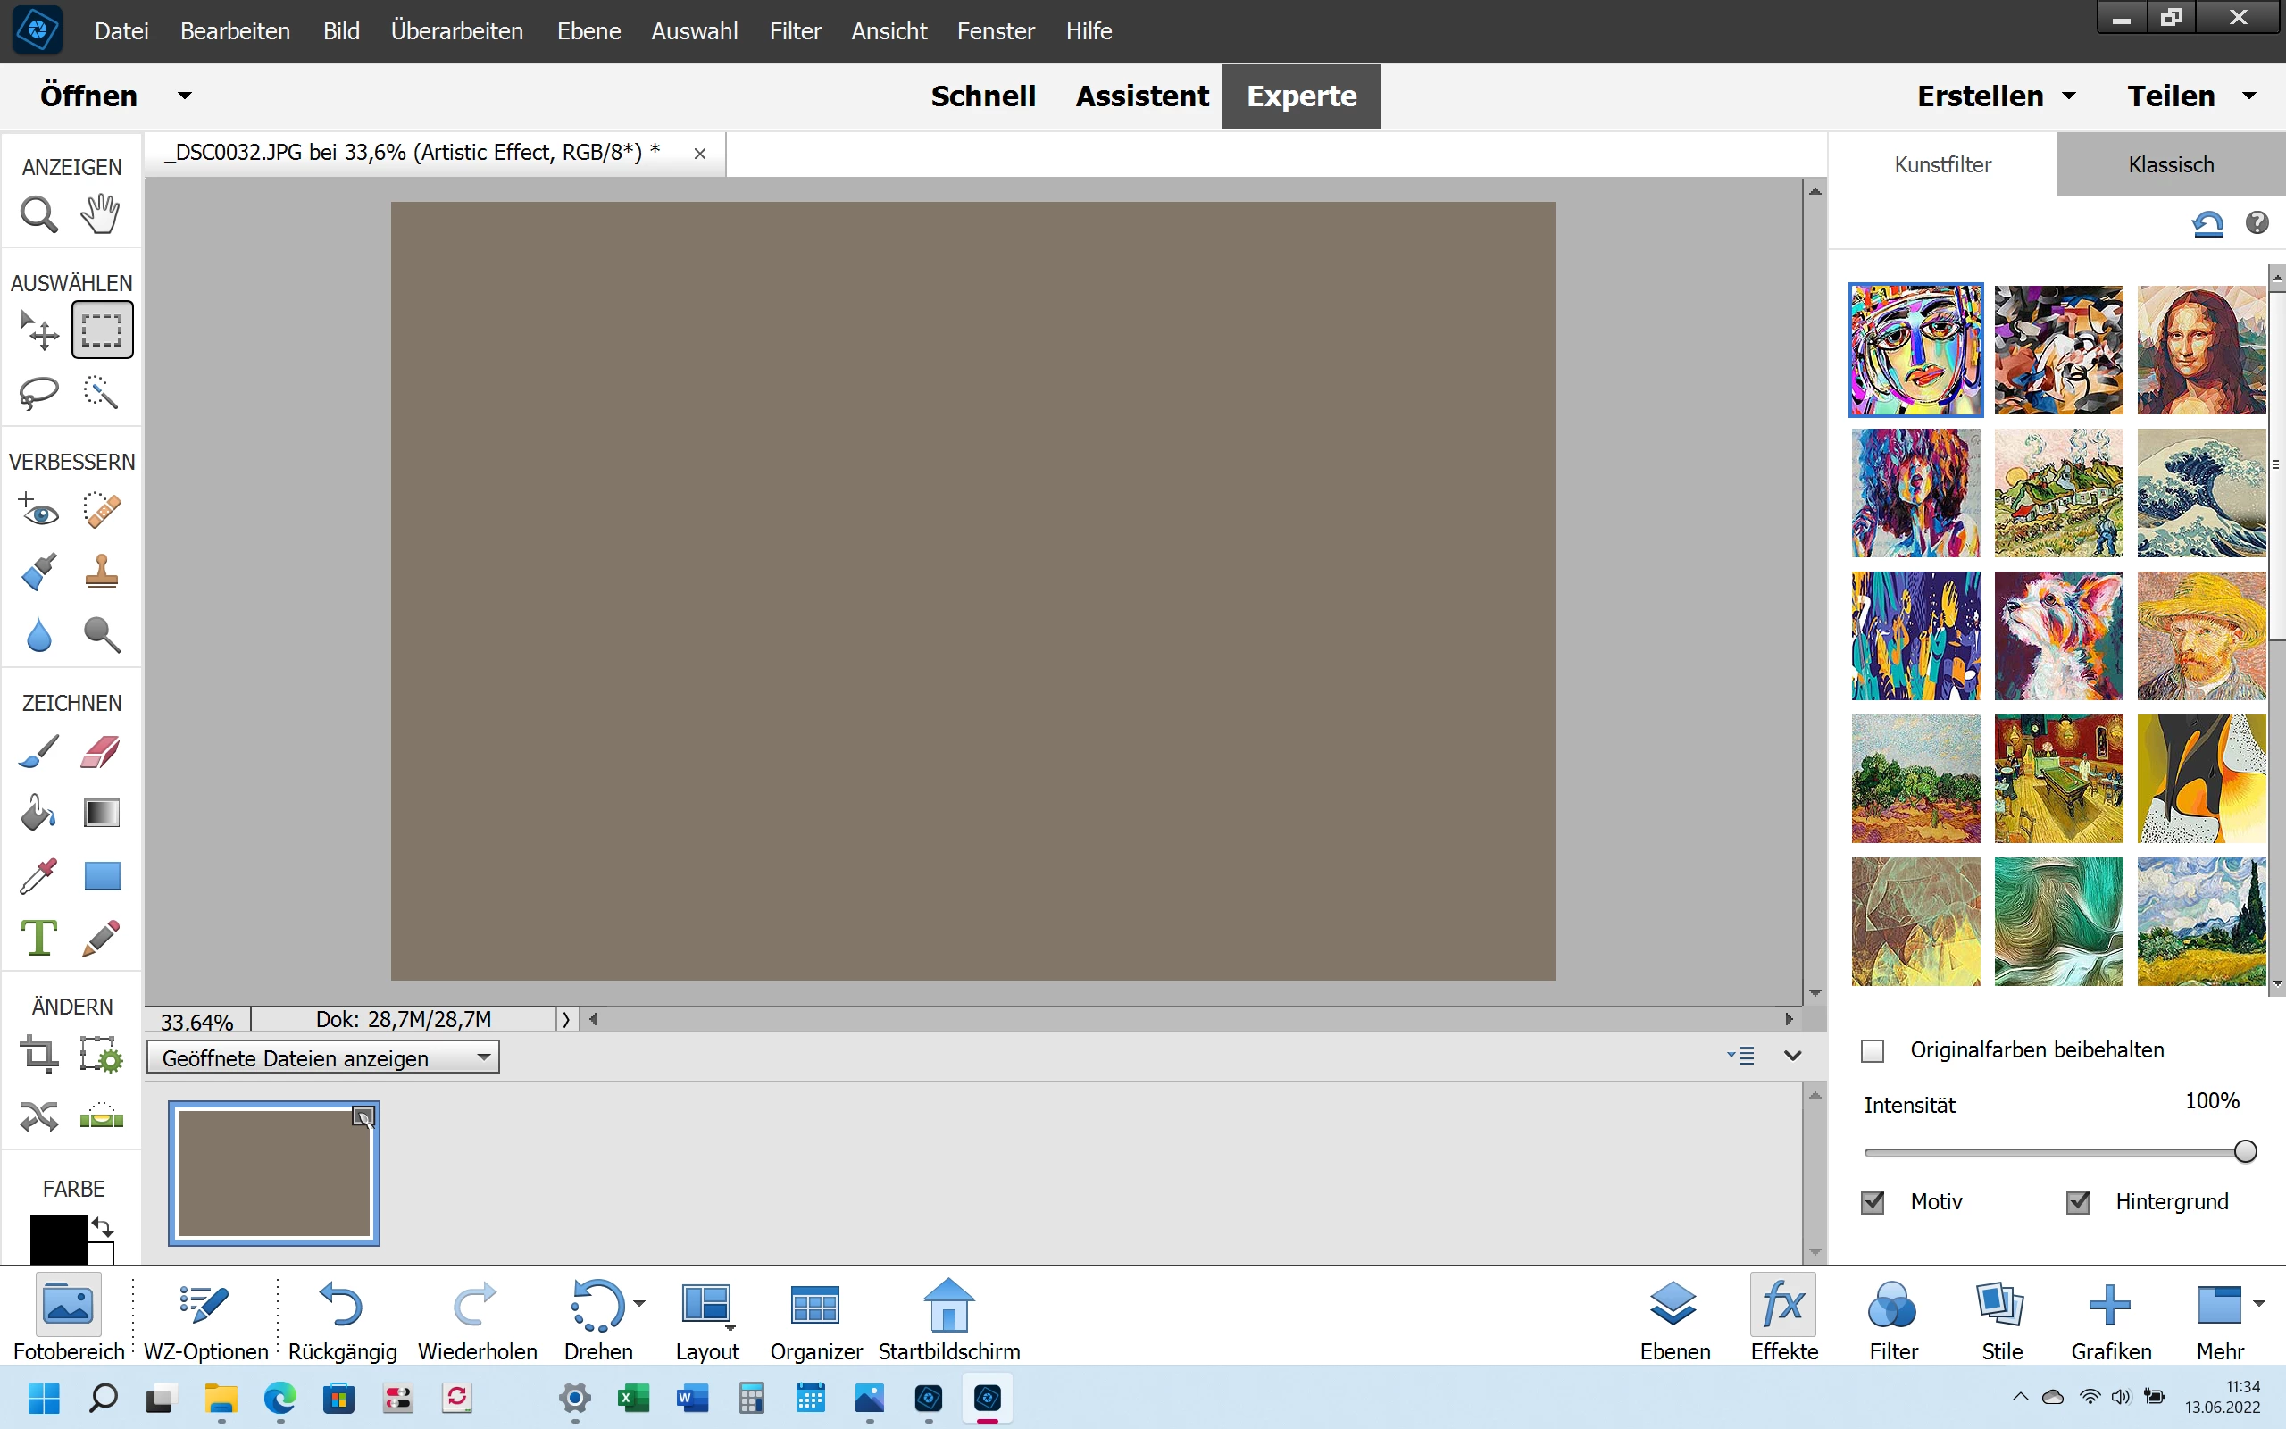The height and width of the screenshot is (1429, 2286).
Task: Activate the Crop tool
Action: click(x=38, y=1054)
